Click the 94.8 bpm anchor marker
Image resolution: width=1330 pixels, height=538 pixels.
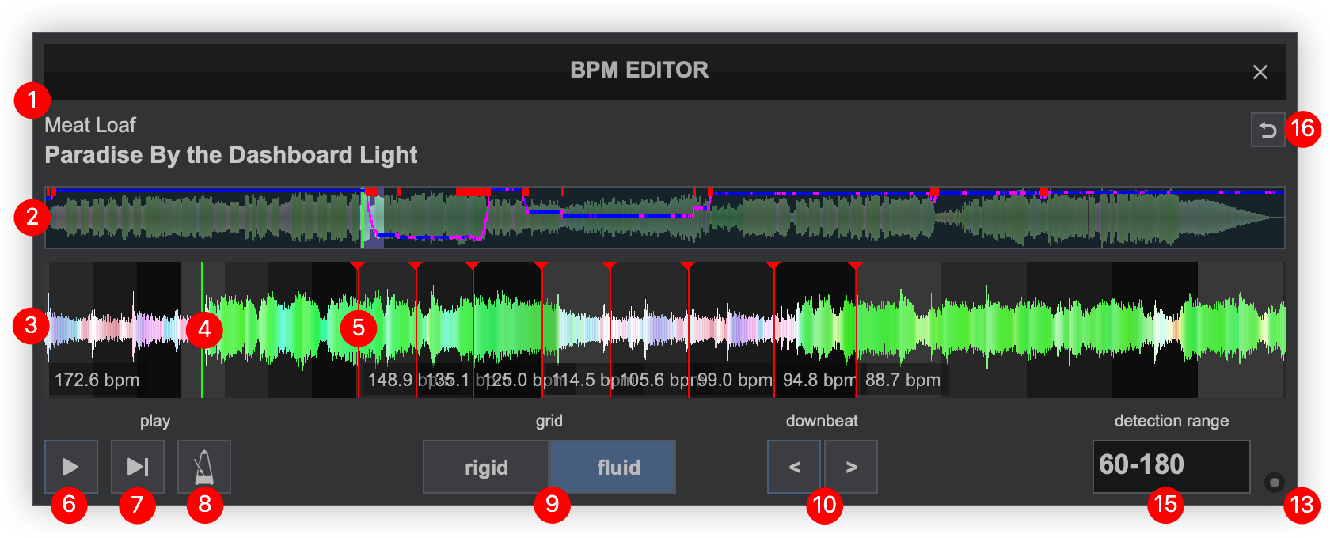(773, 267)
